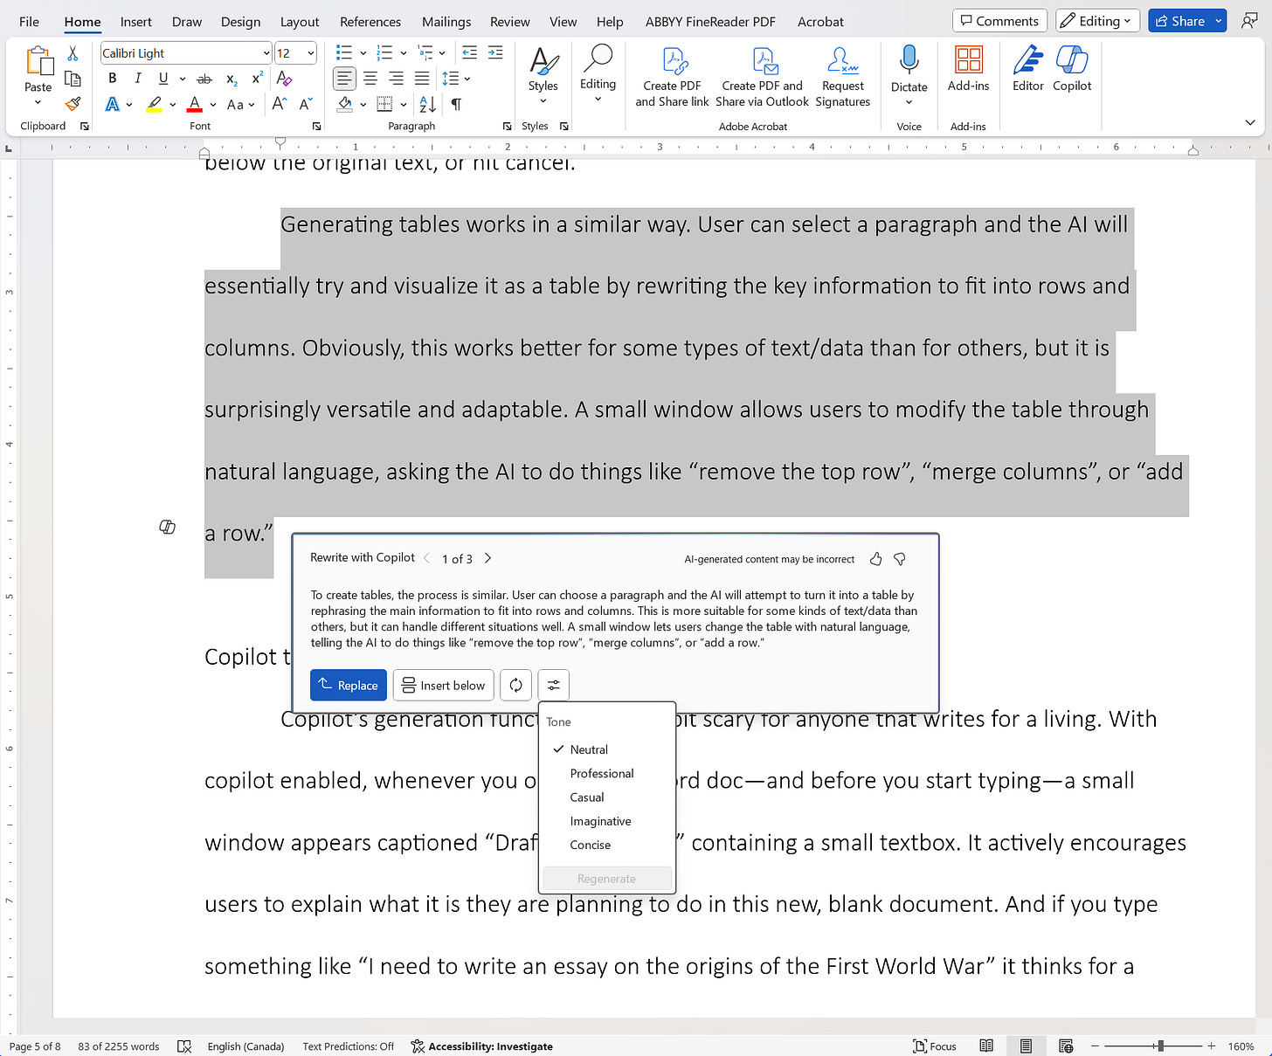Click the Cut scissors icon
The height and width of the screenshot is (1056, 1272).
point(73,54)
